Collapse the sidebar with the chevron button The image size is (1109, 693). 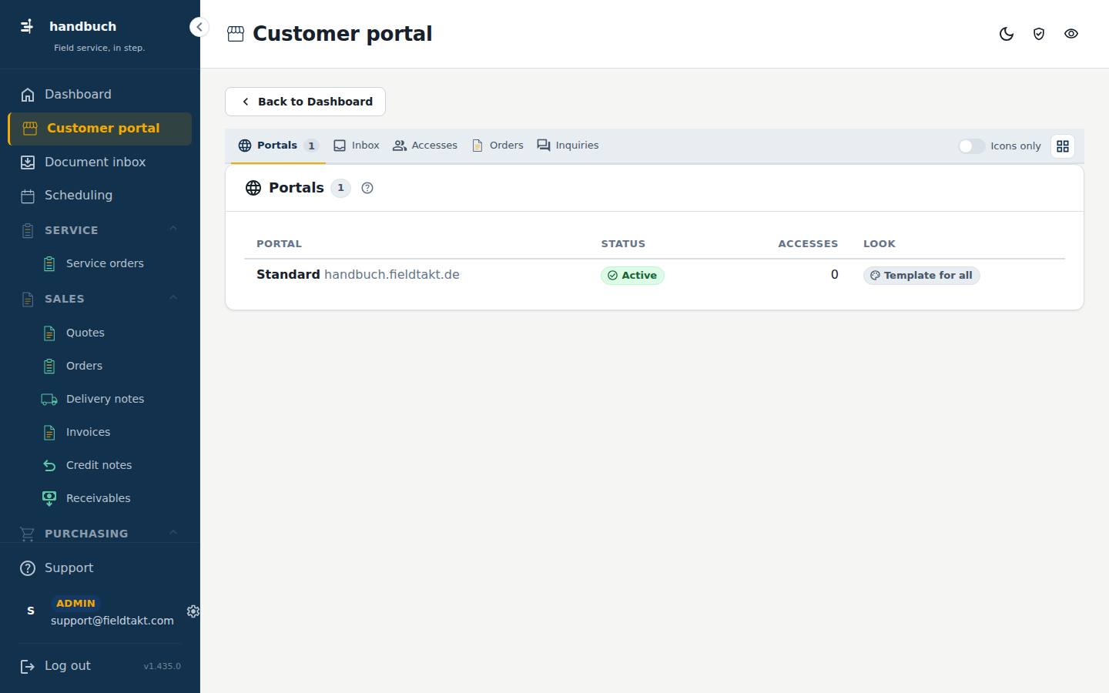point(199,27)
